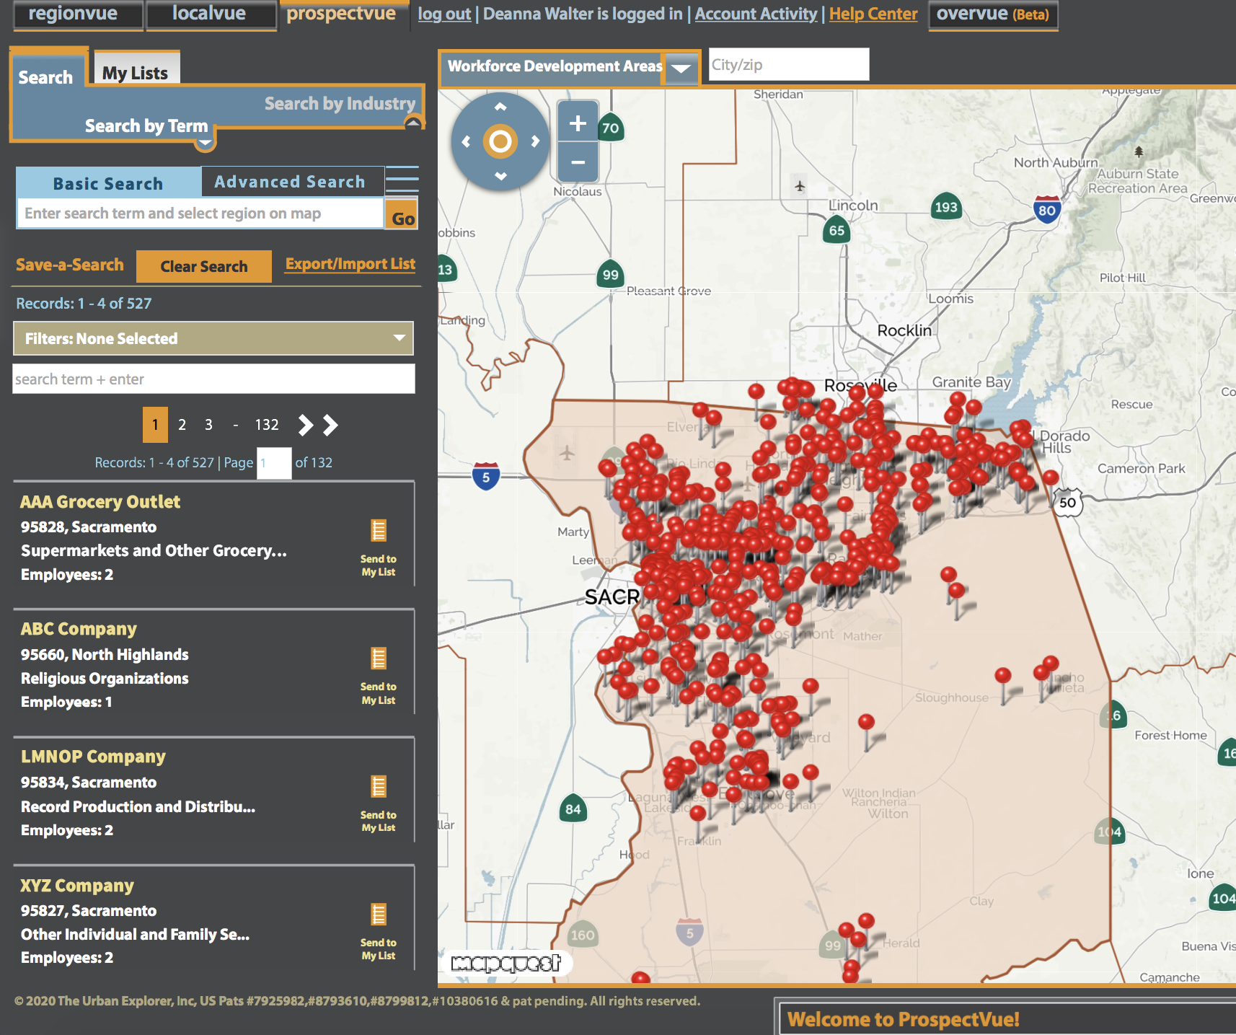Screen dimensions: 1236x1035
Task: Zoom in on the map
Action: tap(578, 123)
